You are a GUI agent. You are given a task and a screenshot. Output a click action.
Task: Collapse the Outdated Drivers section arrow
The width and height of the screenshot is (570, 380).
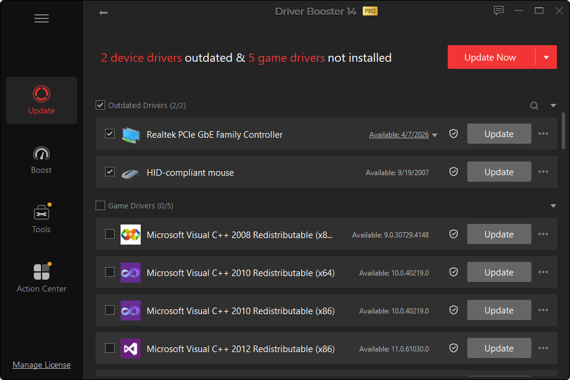(x=553, y=106)
